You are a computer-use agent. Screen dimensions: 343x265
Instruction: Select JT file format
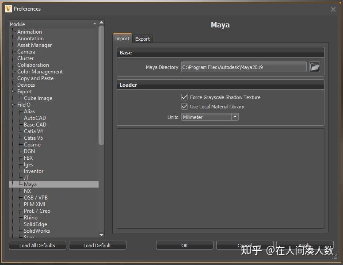tap(26, 177)
